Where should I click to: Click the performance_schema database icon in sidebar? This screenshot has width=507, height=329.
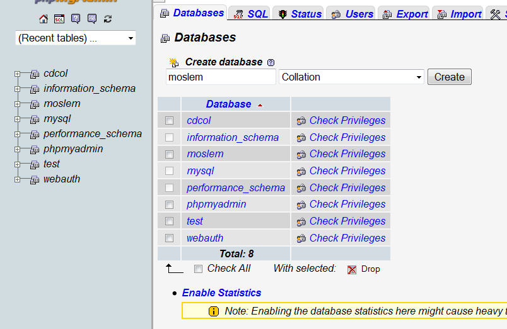[35, 135]
